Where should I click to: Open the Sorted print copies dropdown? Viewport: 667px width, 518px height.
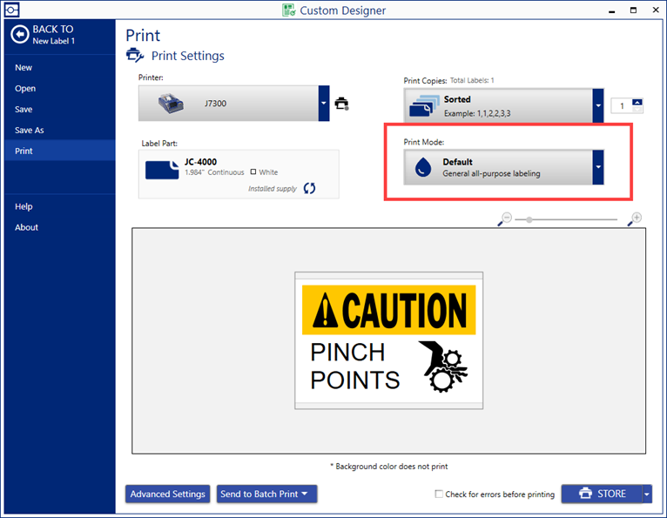(x=598, y=105)
